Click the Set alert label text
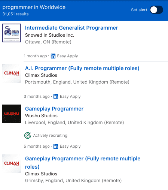Viewport: 168px width, 190px height. pyautogui.click(x=139, y=10)
